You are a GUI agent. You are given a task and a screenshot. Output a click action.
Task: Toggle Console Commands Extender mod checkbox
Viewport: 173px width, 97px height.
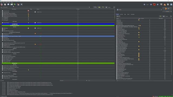pyautogui.click(x=2, y=50)
